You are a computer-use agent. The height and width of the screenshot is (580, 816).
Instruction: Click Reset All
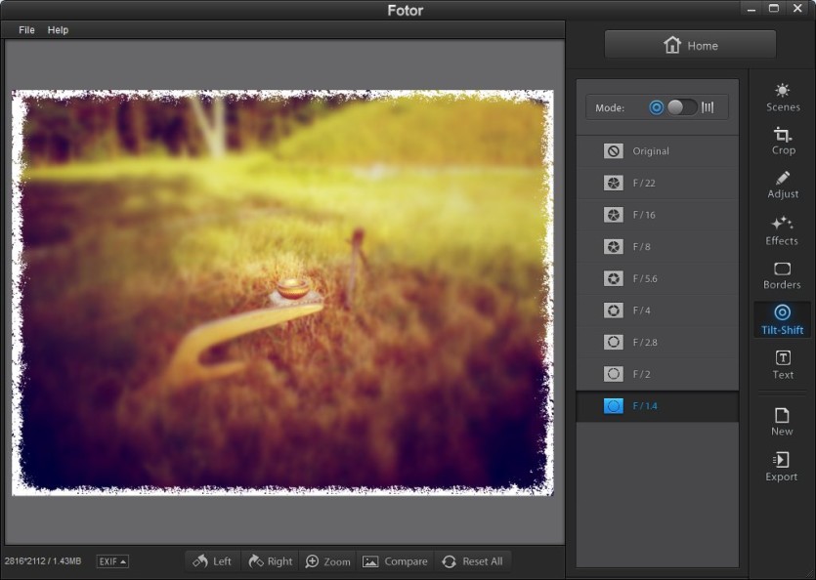pos(473,561)
